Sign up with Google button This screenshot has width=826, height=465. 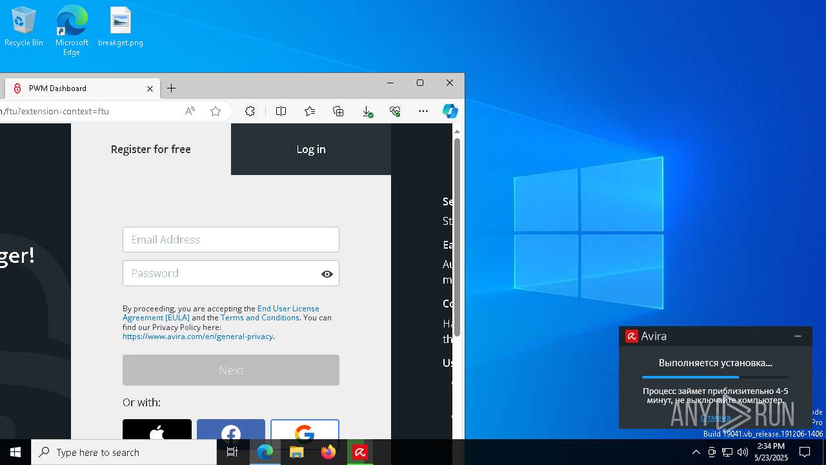305,429
